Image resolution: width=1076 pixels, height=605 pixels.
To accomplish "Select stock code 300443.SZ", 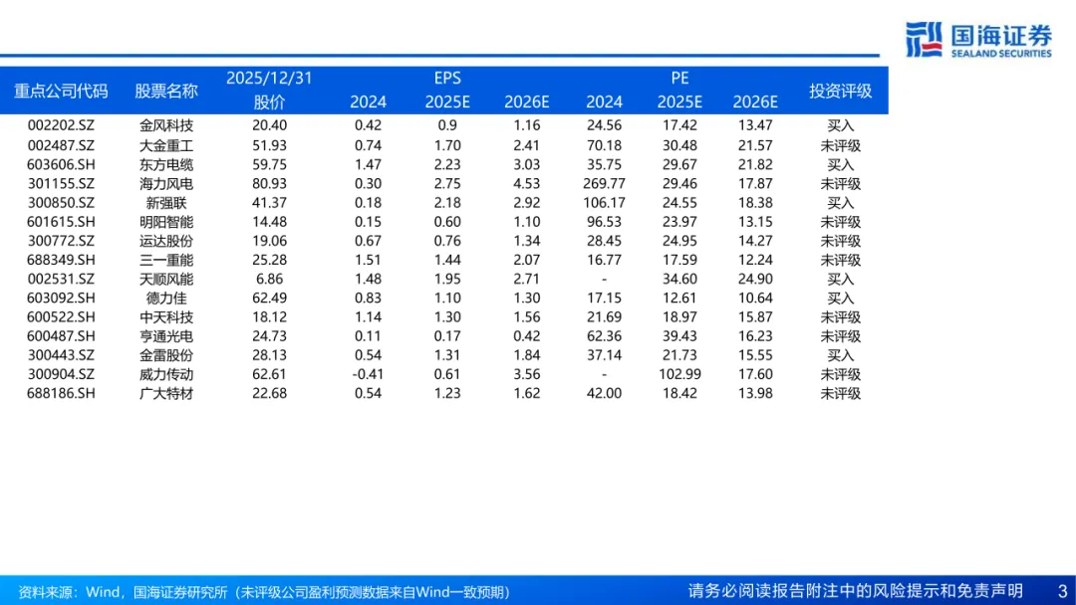I will pyautogui.click(x=61, y=355).
